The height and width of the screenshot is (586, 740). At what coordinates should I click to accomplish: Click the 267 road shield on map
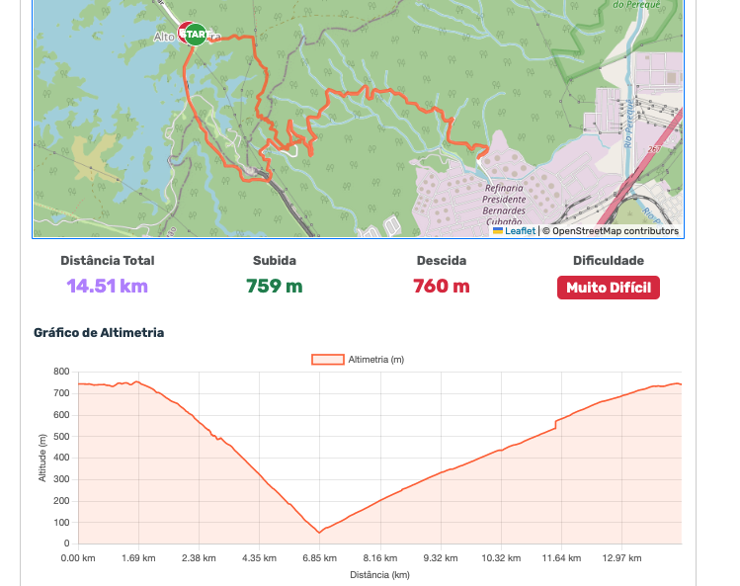click(654, 149)
